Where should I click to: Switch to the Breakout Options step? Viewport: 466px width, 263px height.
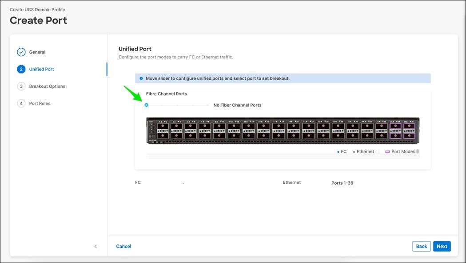tap(48, 86)
